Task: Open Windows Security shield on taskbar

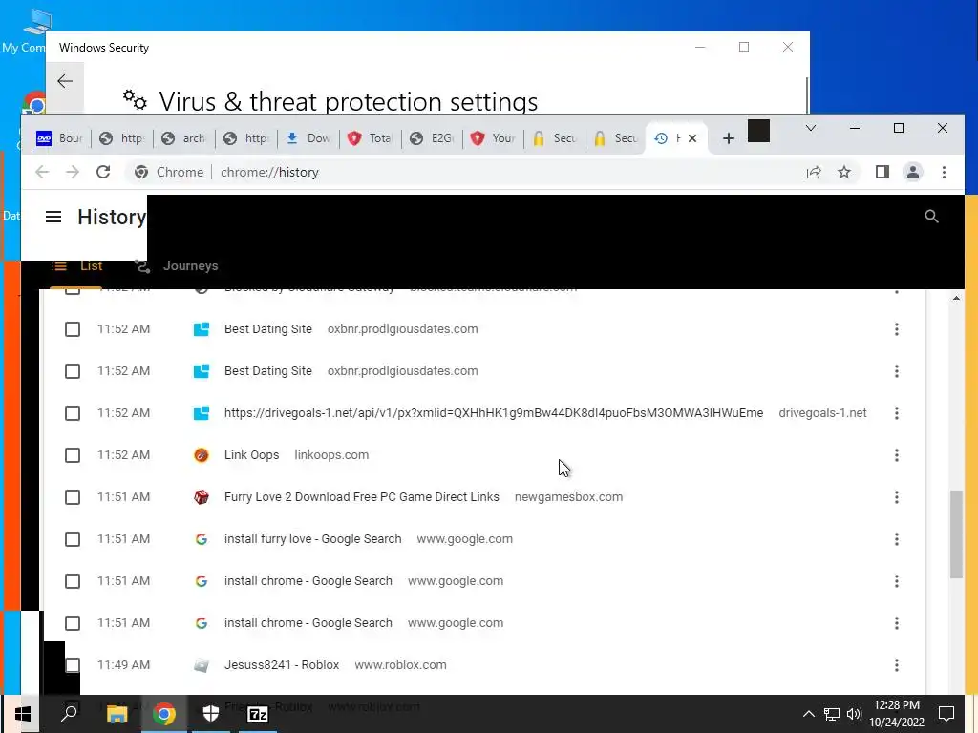Action: click(x=211, y=714)
